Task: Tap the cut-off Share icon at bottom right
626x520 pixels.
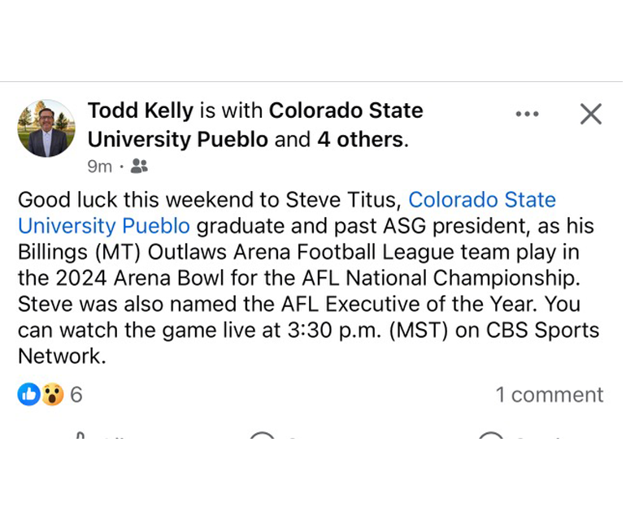Action: point(490,437)
